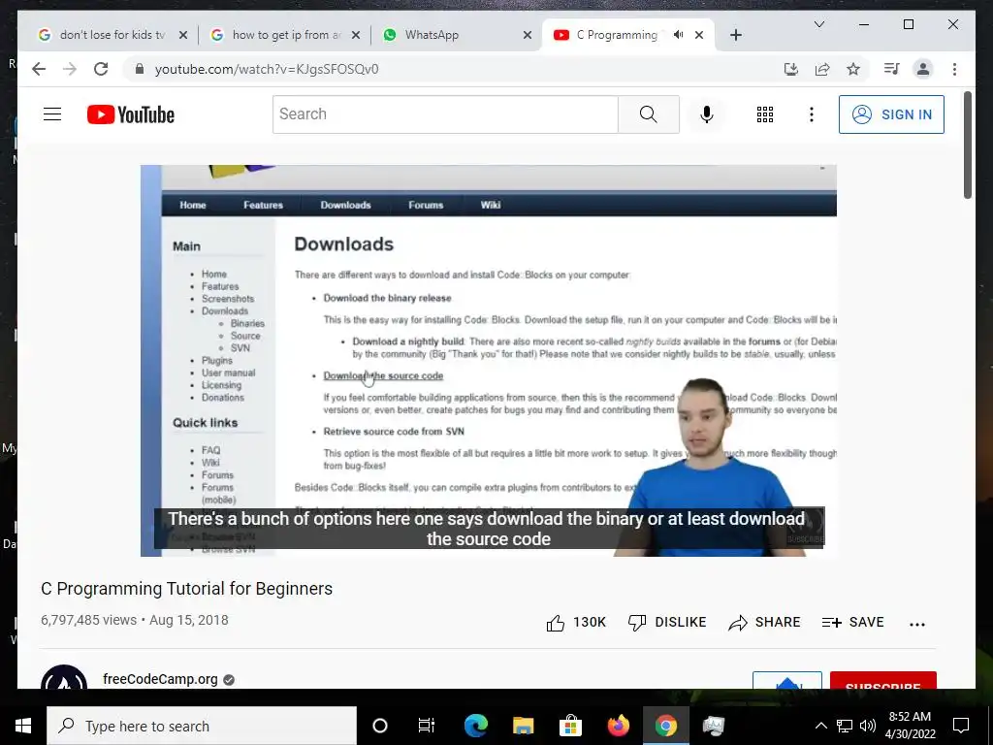
Task: Open the Chrome three-dot menu
Action: [x=954, y=69]
